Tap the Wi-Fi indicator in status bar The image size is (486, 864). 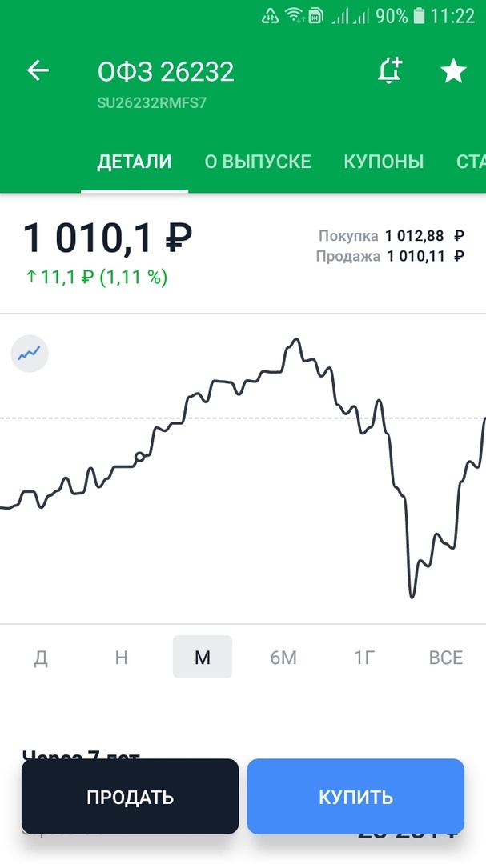tap(293, 15)
